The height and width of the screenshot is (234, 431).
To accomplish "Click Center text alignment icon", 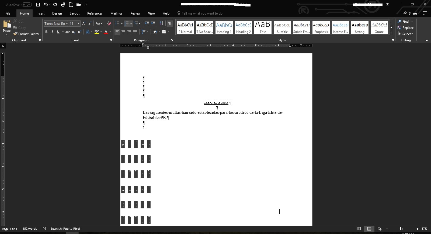I will click(x=123, y=32).
